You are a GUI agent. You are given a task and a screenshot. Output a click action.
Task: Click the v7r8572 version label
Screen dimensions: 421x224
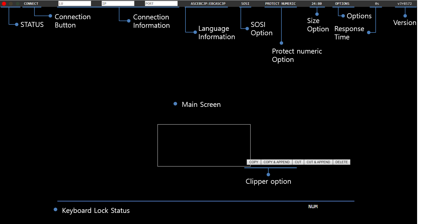click(x=405, y=4)
